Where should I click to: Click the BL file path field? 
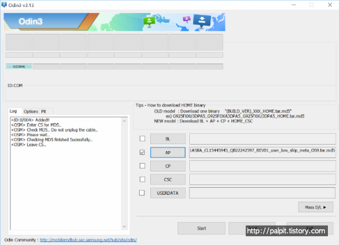[x=262, y=139]
